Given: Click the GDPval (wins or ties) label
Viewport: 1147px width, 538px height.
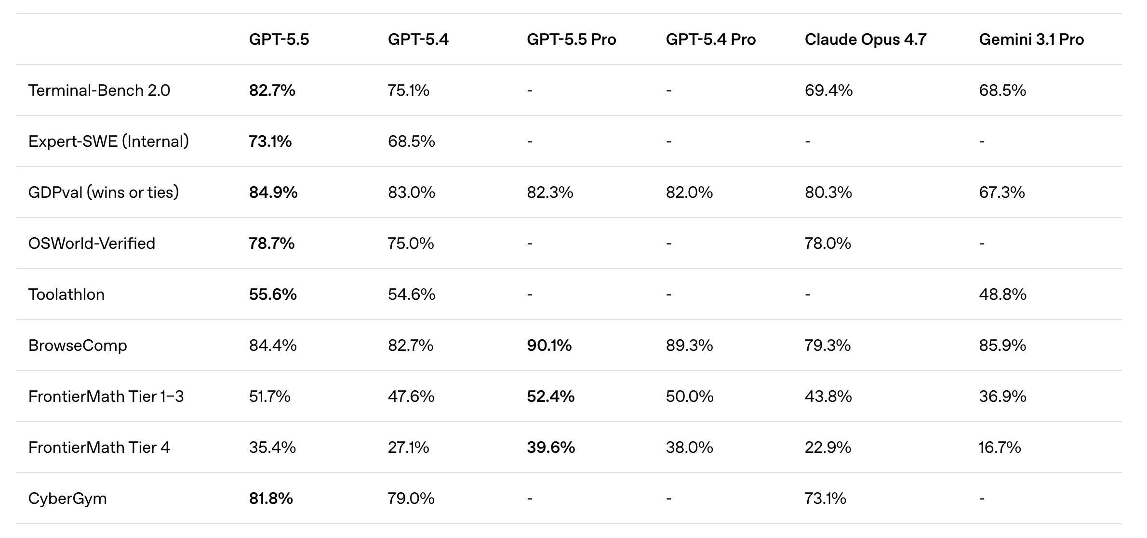Looking at the screenshot, I should click(x=104, y=192).
